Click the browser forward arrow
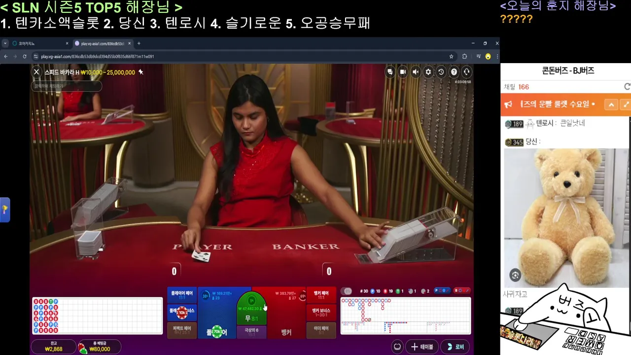The image size is (631, 355). [x=15, y=56]
